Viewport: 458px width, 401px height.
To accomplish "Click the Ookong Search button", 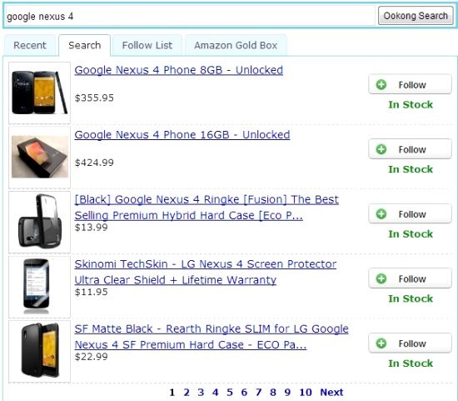I will click(x=416, y=16).
